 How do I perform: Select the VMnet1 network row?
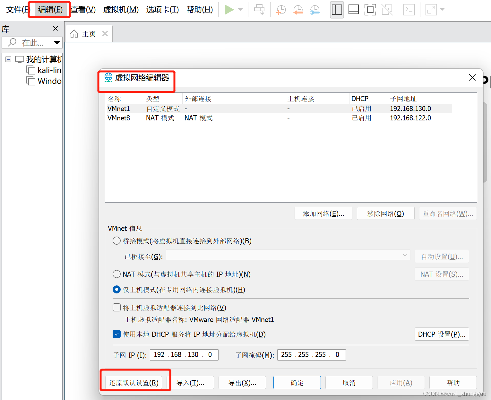tap(279, 109)
